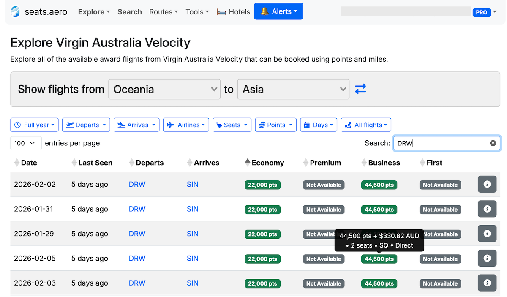507x297 pixels.
Task: Click the 22,000 pts economy badge for 2026-02-05
Action: pos(262,258)
